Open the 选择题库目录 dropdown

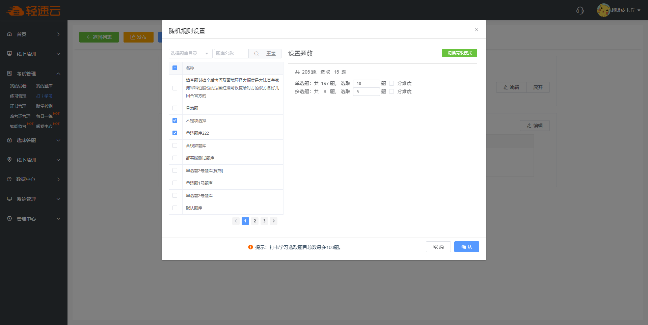190,54
